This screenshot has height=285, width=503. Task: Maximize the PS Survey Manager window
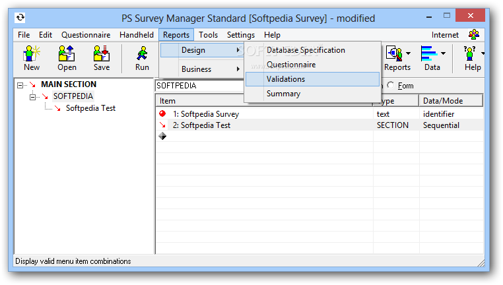click(x=447, y=15)
